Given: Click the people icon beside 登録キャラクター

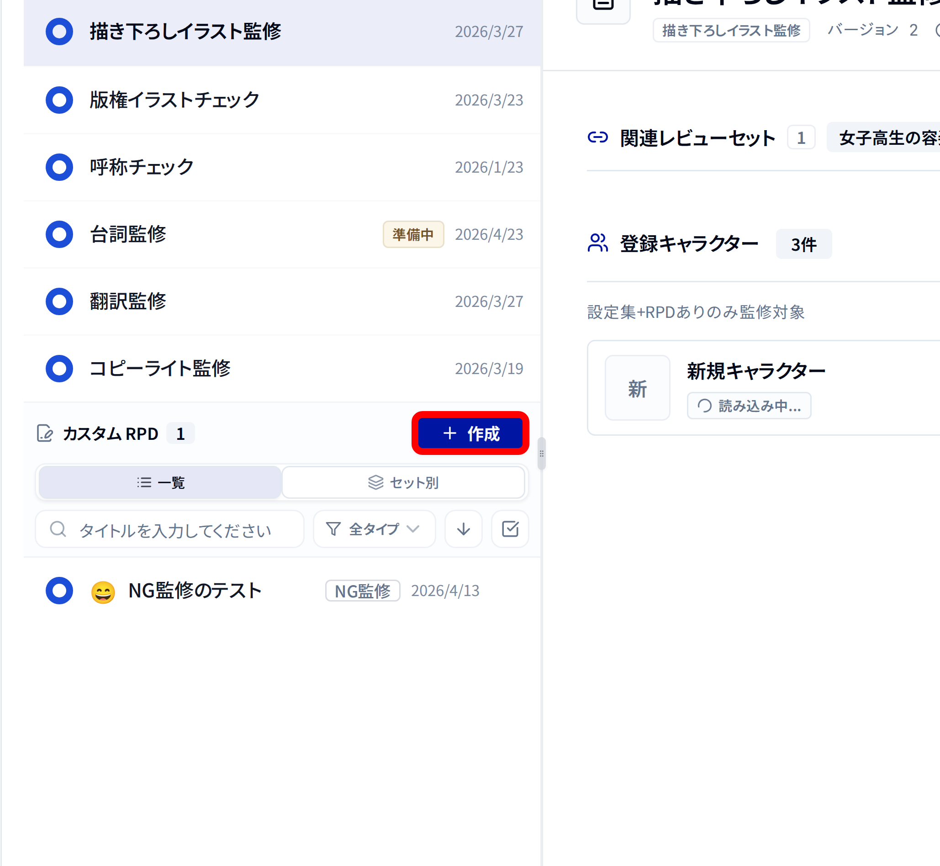Looking at the screenshot, I should 597,243.
